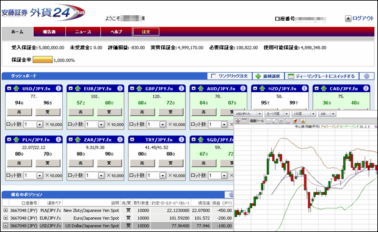Select green trend line drawing tool
378x232 pixels.
(275, 121)
